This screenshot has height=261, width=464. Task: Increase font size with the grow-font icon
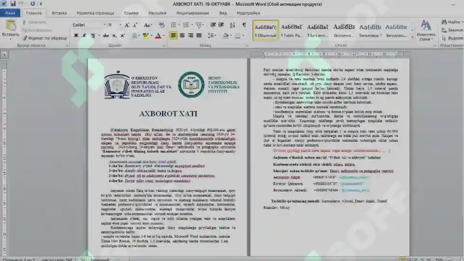click(127, 25)
